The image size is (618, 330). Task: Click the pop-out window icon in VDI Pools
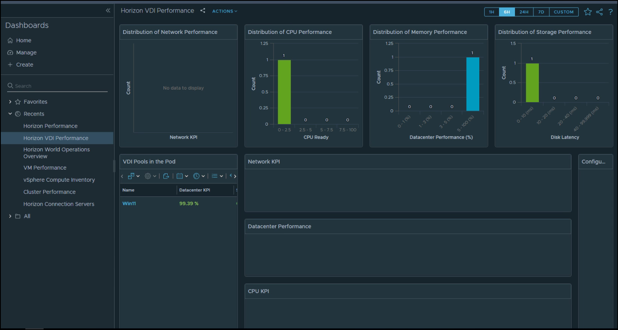pyautogui.click(x=131, y=176)
